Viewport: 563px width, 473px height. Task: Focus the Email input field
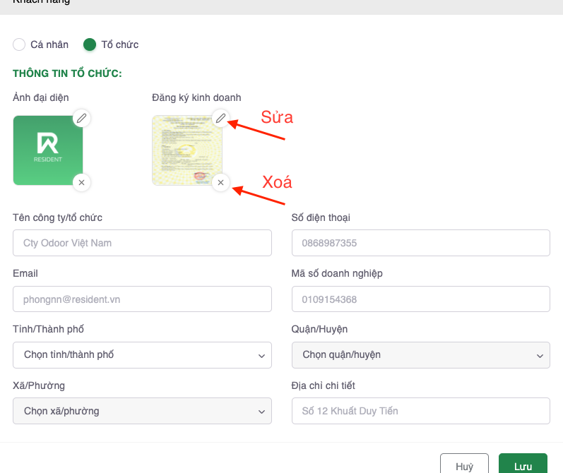click(142, 299)
